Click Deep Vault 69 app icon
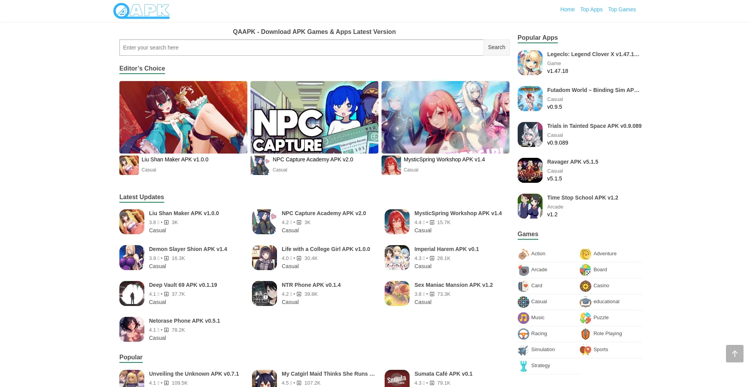749x387 pixels. click(x=132, y=293)
